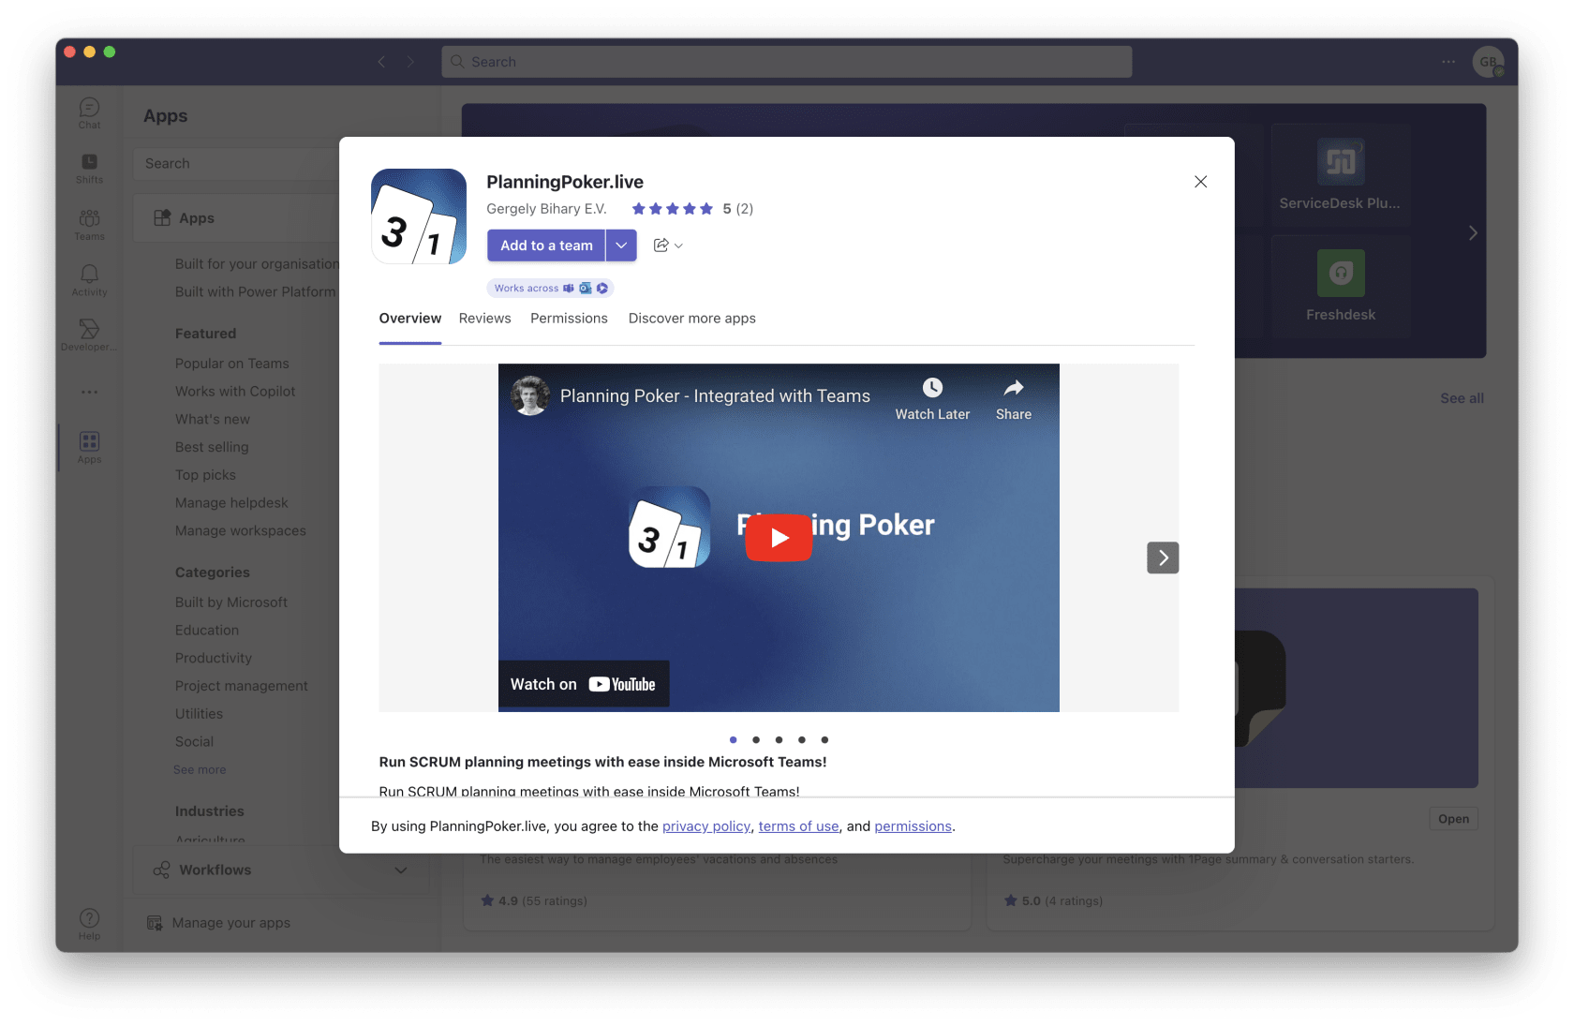The image size is (1574, 1026).
Task: Select Built by Microsoft category
Action: pyautogui.click(x=231, y=602)
